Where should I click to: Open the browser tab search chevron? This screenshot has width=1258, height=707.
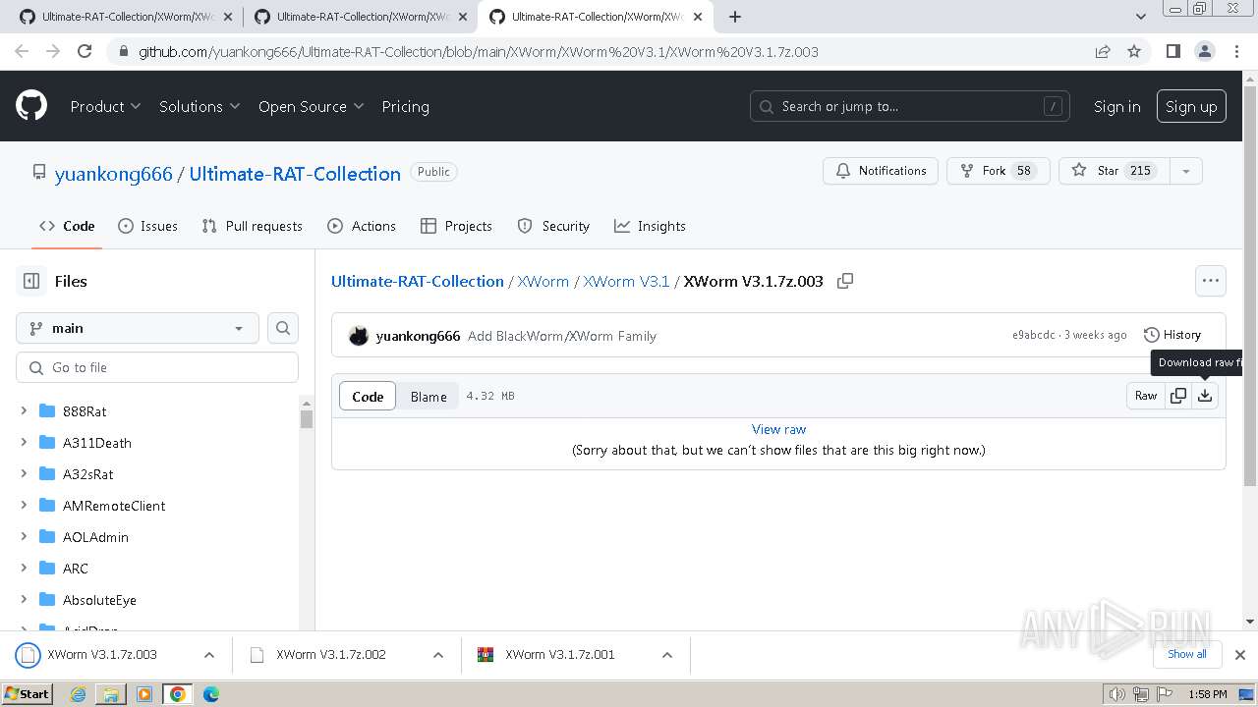tap(1141, 17)
